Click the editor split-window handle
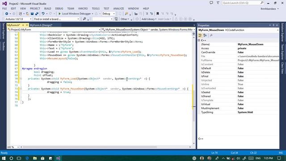 pyautogui.click(x=193, y=34)
